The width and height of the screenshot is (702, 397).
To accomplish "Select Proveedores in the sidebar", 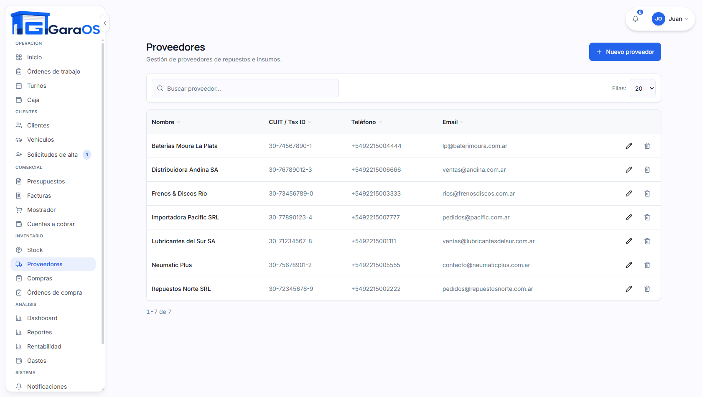I will [x=53, y=264].
